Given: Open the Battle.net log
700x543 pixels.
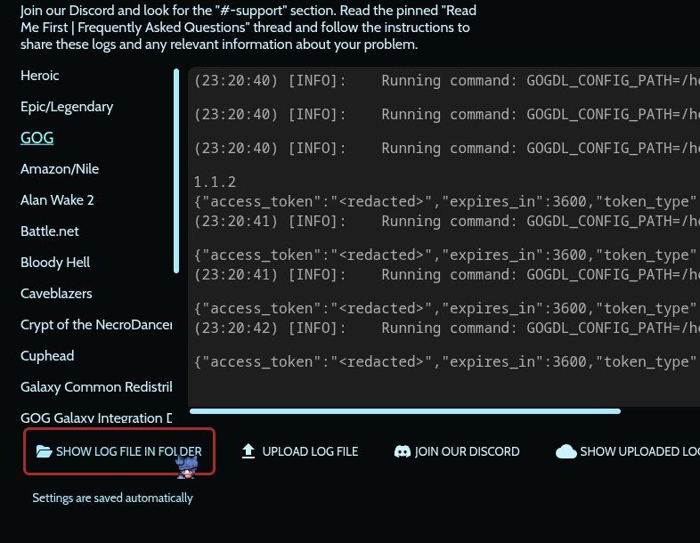Looking at the screenshot, I should coord(50,231).
